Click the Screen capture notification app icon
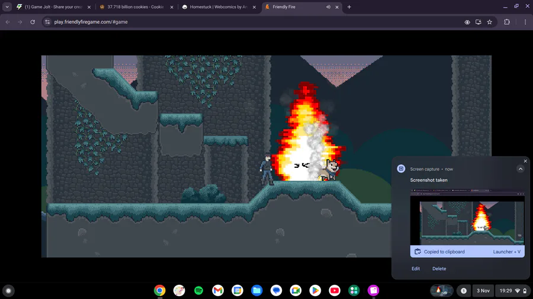The height and width of the screenshot is (299, 533). [401, 169]
